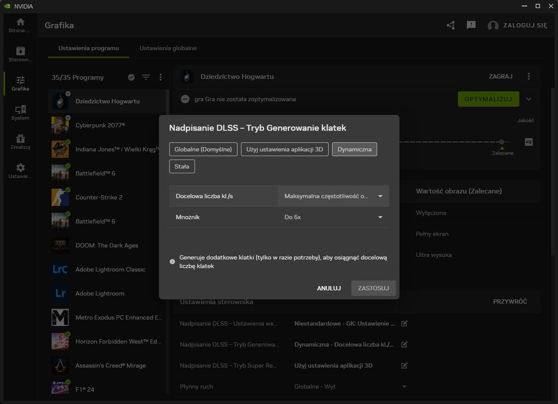
Task: Click PRZYWRÓĆ to restore driver settings
Action: [510, 301]
